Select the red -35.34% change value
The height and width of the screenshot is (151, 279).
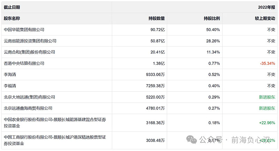267,63
